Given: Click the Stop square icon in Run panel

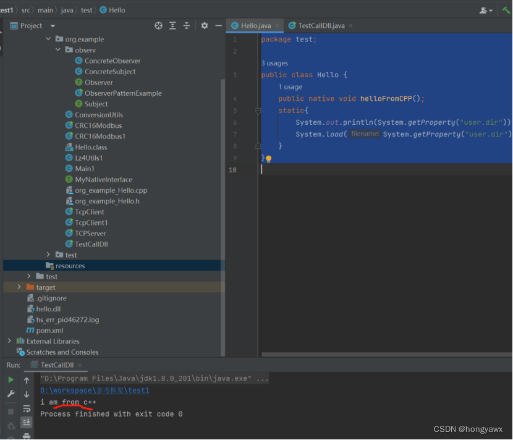Looking at the screenshot, I should (x=11, y=412).
